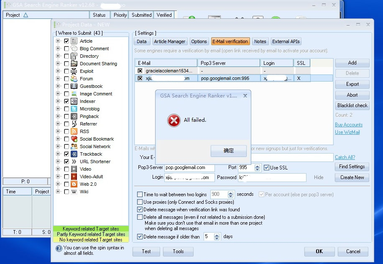Enable Delete all messages option
383x264 pixels.
click(140, 217)
